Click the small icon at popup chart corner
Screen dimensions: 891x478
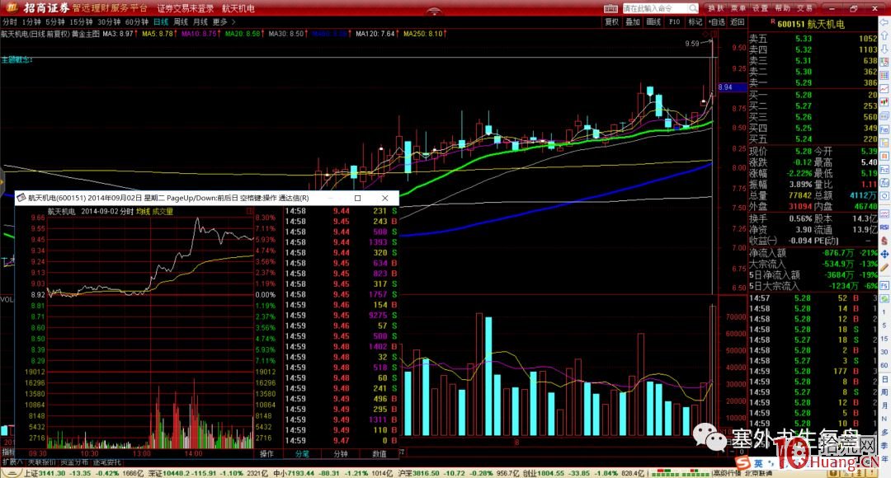point(250,211)
